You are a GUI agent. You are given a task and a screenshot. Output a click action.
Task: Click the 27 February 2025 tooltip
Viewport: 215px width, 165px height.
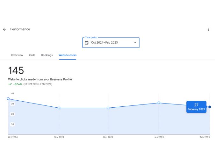pos(196,107)
